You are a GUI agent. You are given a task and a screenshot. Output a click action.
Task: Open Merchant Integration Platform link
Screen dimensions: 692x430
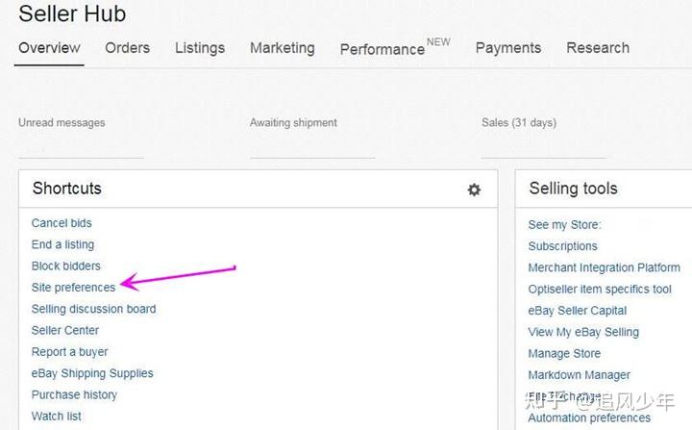click(x=604, y=267)
